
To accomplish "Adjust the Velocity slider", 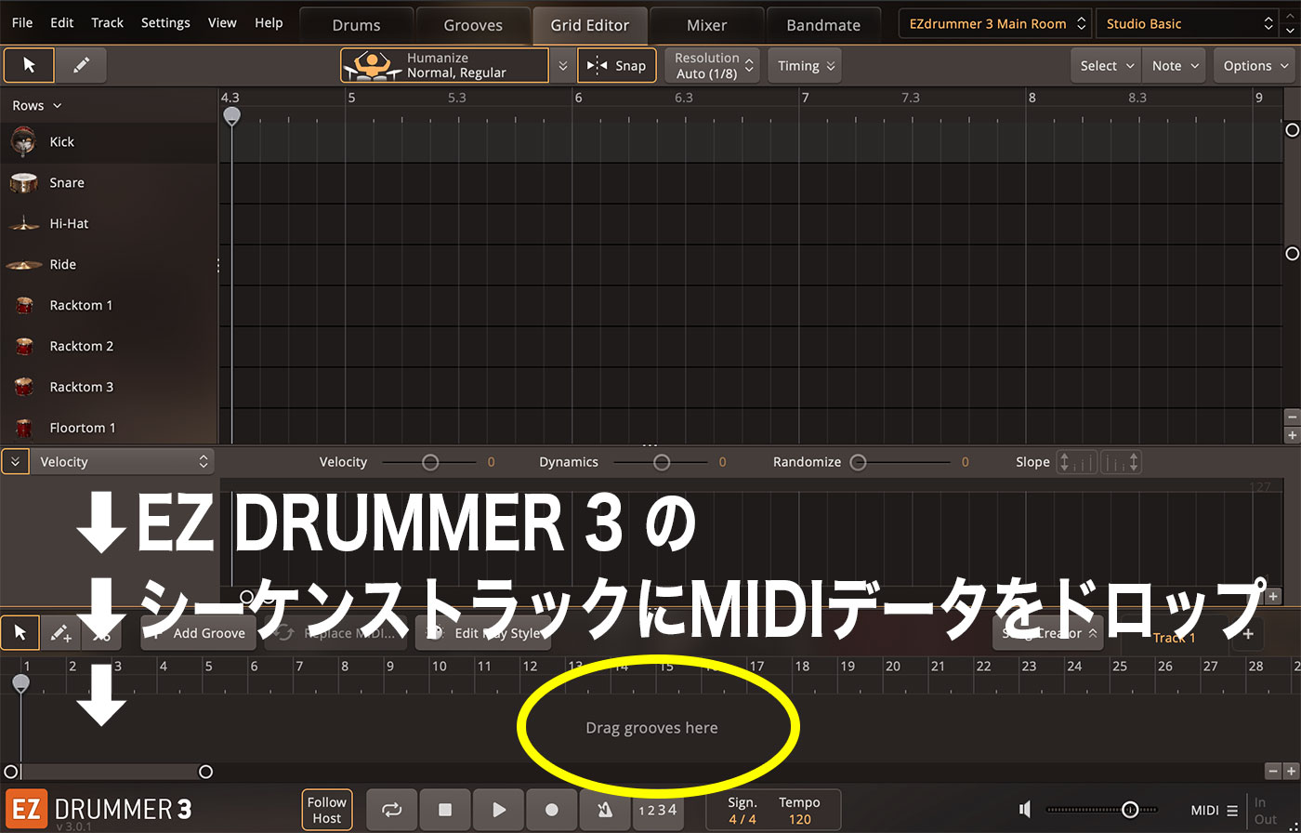I will click(x=430, y=462).
